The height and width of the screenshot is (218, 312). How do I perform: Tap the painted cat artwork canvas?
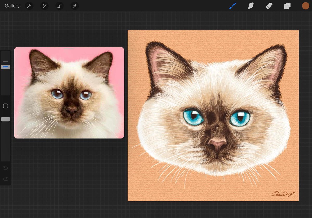tap(213, 116)
